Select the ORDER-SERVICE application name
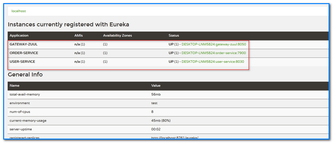This screenshot has height=143, width=333. tap(24, 53)
